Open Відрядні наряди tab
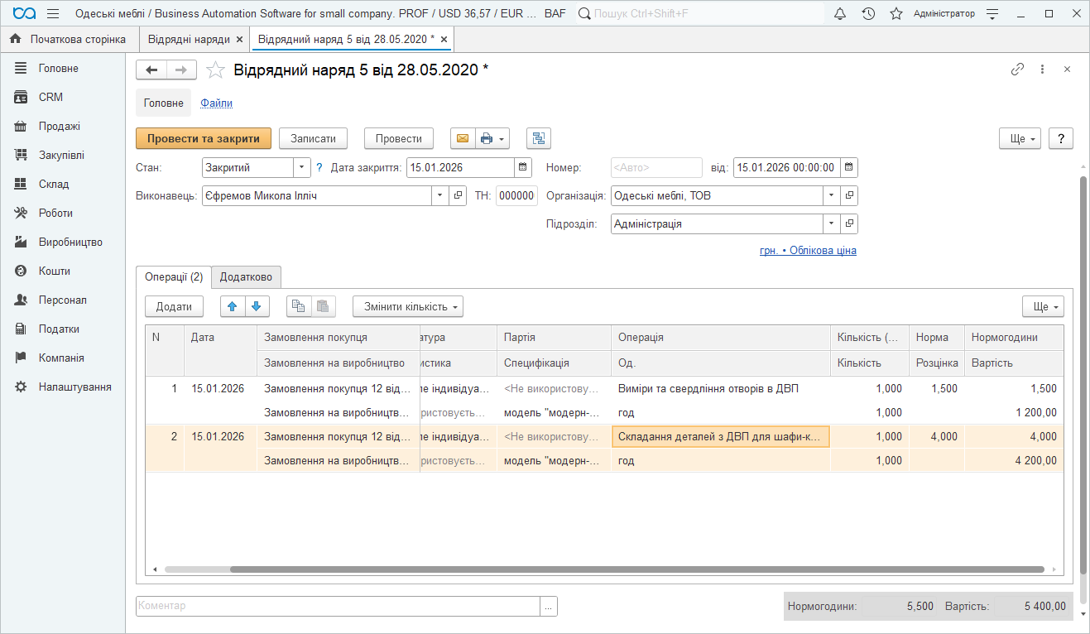Image resolution: width=1090 pixels, height=634 pixels. click(189, 39)
